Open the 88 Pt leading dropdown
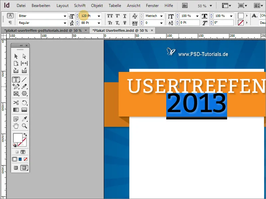The width and height of the screenshot is (266, 199). 99,23
